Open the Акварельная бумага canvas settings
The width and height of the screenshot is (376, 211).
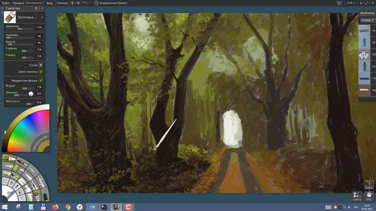(x=111, y=3)
